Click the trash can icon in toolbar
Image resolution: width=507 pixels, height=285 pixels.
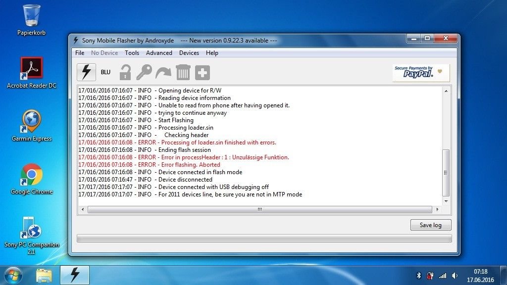(183, 72)
